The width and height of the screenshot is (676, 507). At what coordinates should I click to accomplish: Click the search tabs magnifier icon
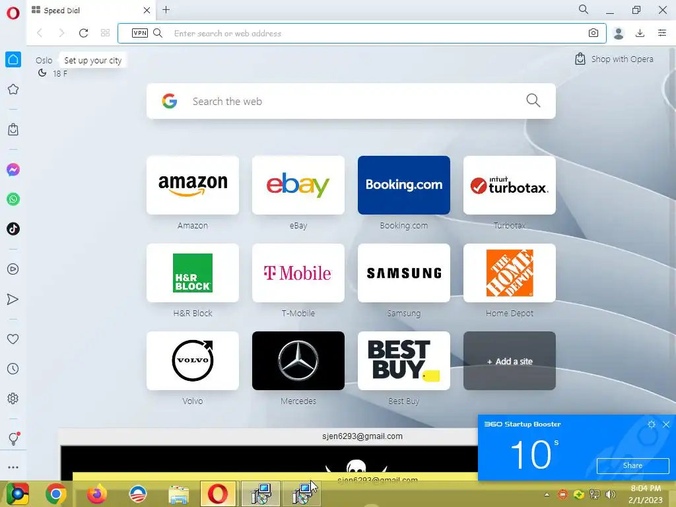pos(584,9)
